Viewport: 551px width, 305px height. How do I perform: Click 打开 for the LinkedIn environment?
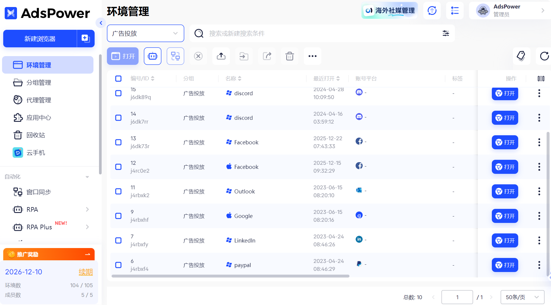tap(505, 240)
